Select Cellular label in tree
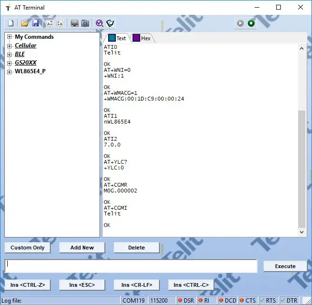Viewport: 312px width, 305px height. 26,45
